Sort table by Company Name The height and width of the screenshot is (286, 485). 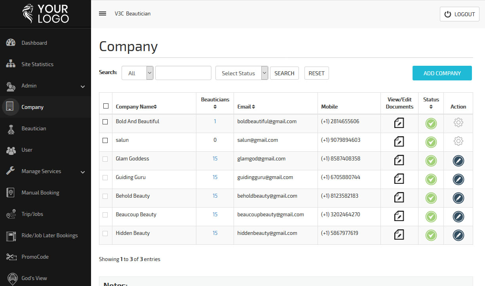pos(136,107)
